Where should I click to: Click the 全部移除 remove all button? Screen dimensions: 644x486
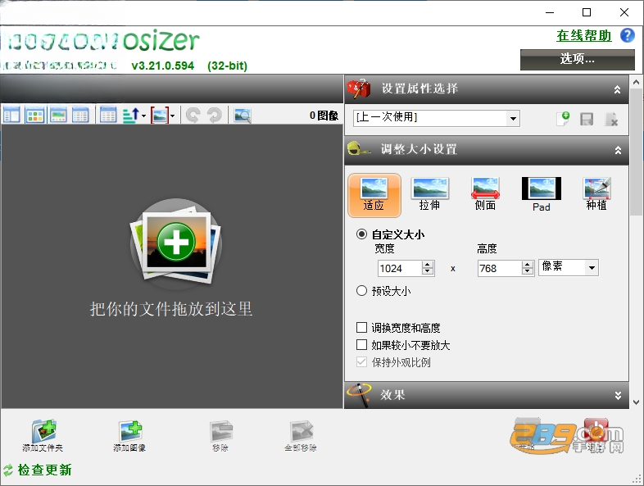pyautogui.click(x=301, y=436)
